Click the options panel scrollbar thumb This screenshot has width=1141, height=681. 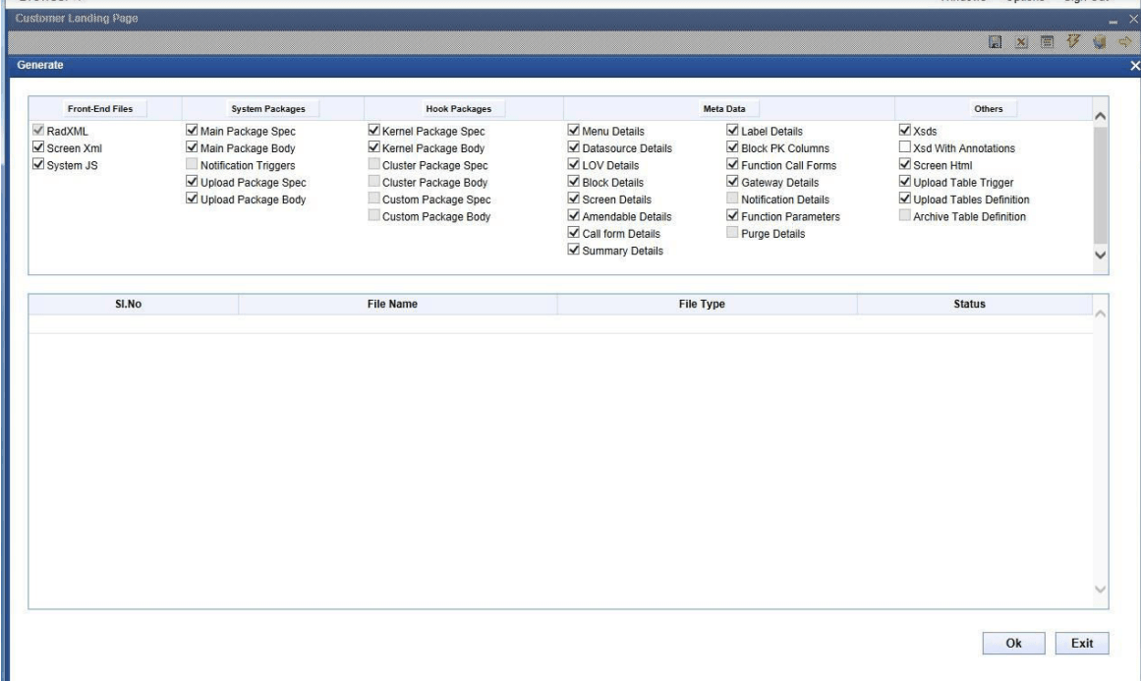point(1101,186)
